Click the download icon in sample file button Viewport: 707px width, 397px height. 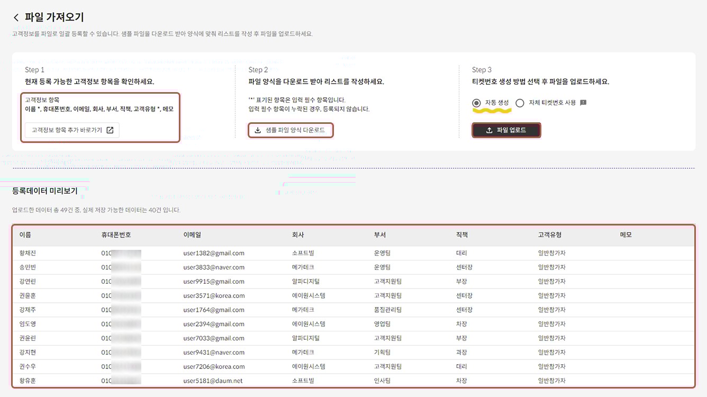258,130
